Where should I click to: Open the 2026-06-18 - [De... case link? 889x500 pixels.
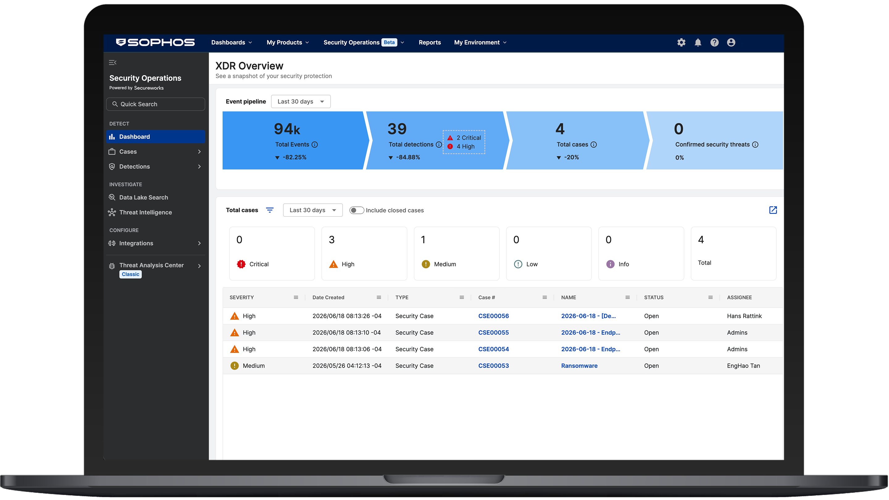pos(588,316)
